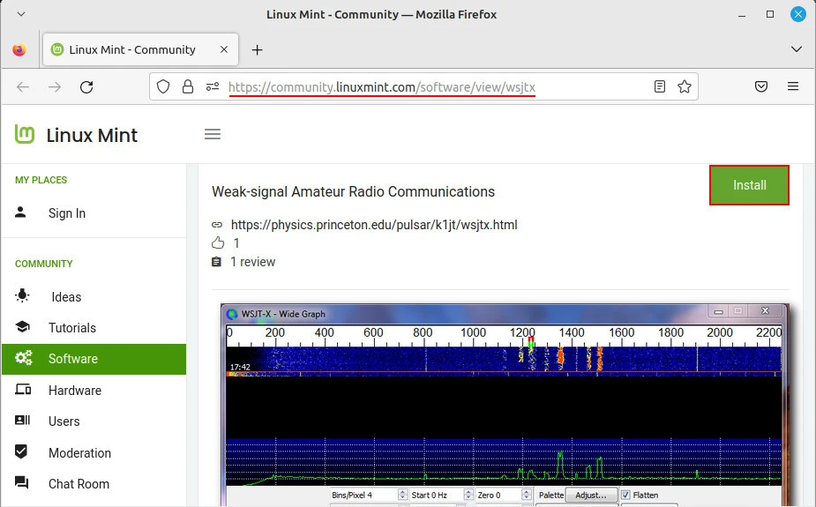Open the Pocket save icon
Viewport: 816px width, 507px height.
(x=760, y=86)
